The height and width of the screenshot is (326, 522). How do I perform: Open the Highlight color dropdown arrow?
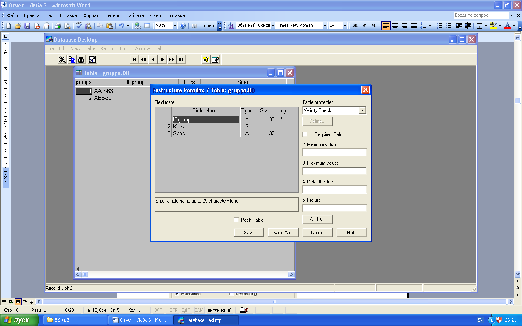[500, 26]
